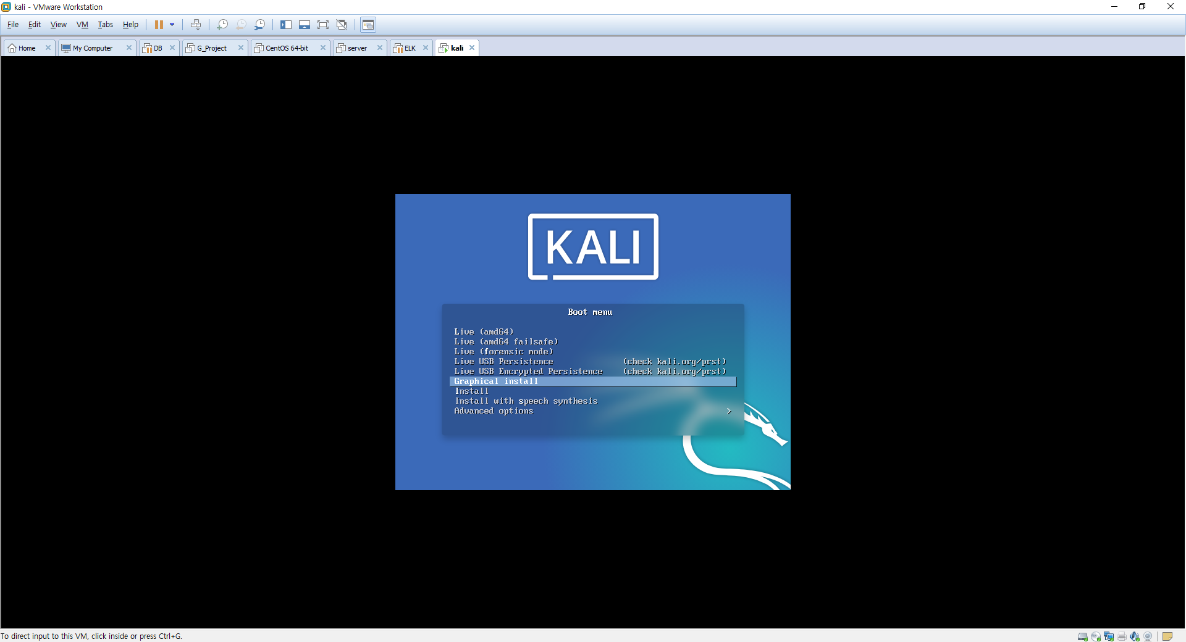The height and width of the screenshot is (642, 1186).
Task: Switch to the CentOS 64-bit tab
Action: [287, 48]
